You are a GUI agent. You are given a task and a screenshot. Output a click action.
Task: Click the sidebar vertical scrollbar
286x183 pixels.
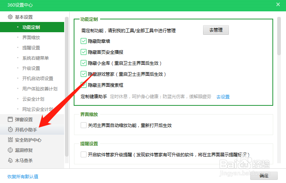click(x=67, y=87)
